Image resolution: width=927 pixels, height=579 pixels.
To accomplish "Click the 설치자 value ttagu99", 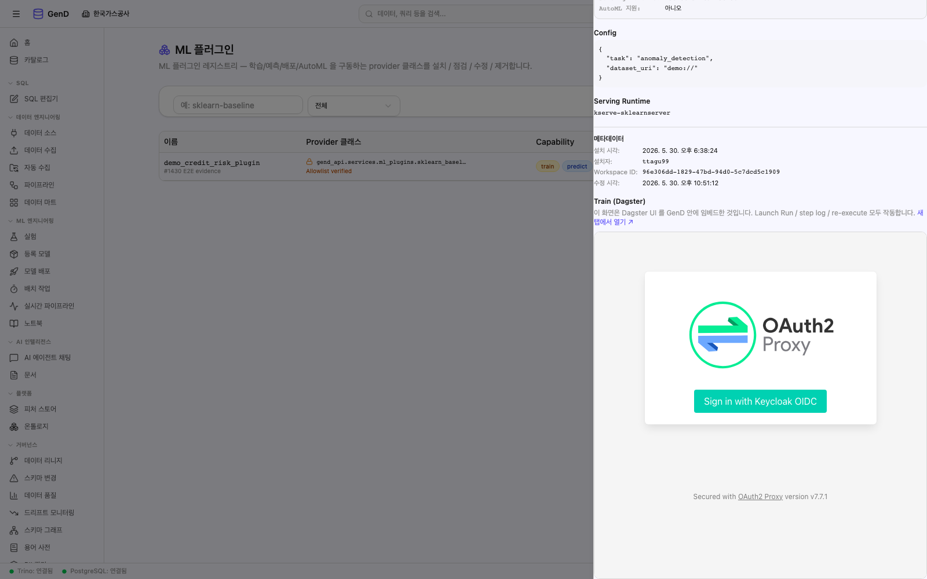I will coord(655,162).
